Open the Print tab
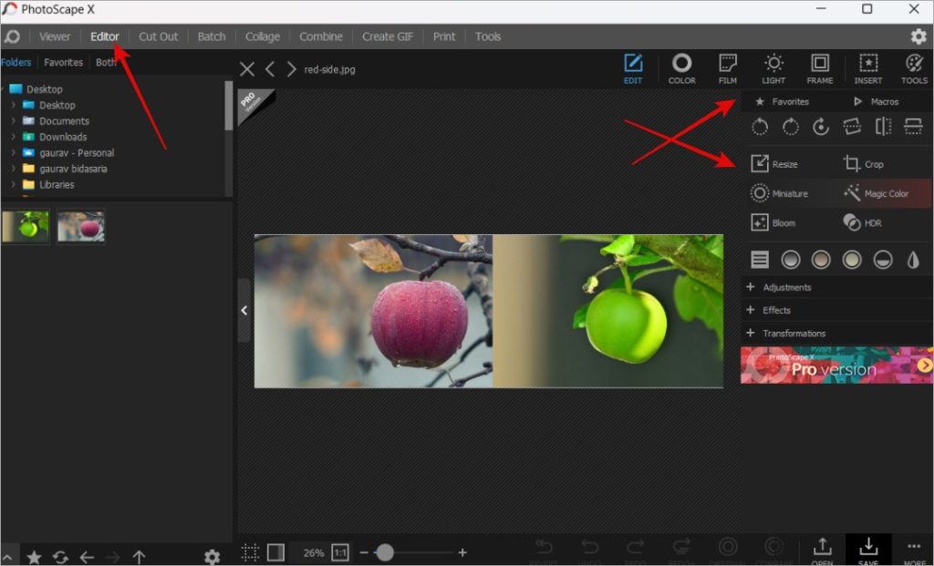This screenshot has width=934, height=566. (444, 36)
